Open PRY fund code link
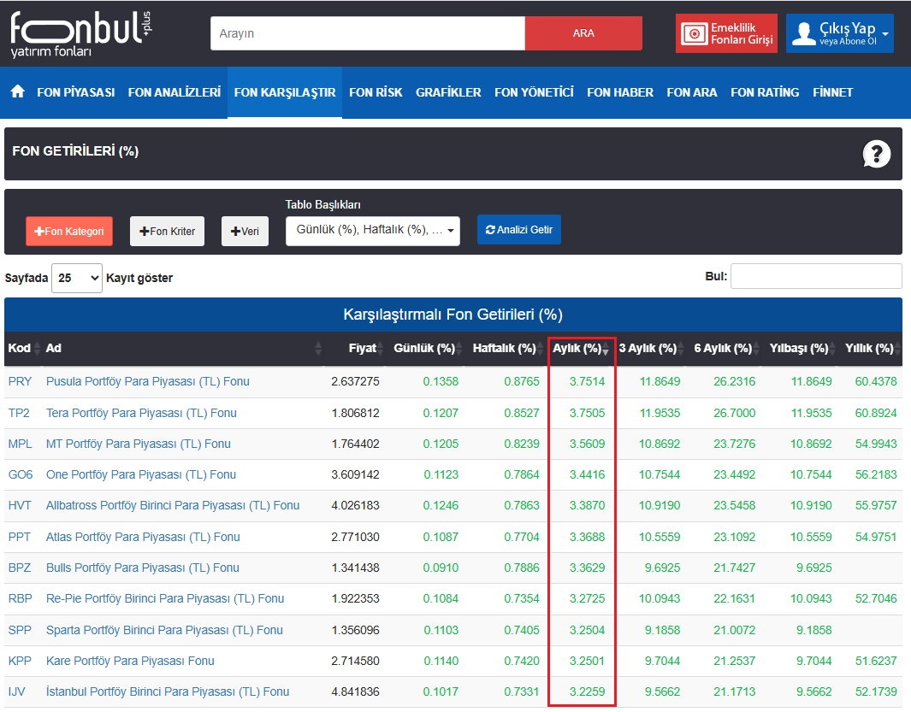Viewport: 911px width, 712px height. 20,381
